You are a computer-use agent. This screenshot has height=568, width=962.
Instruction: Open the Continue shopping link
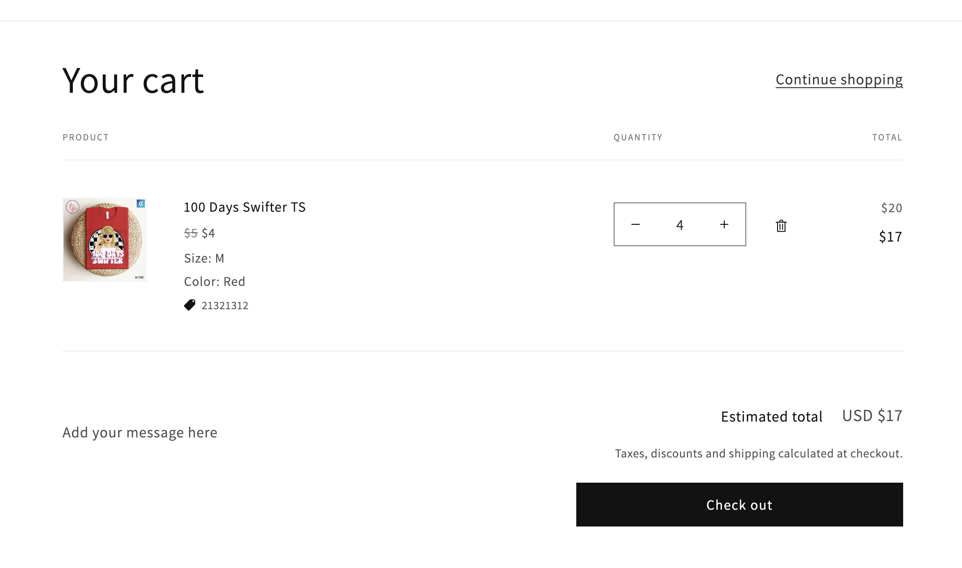pos(839,80)
